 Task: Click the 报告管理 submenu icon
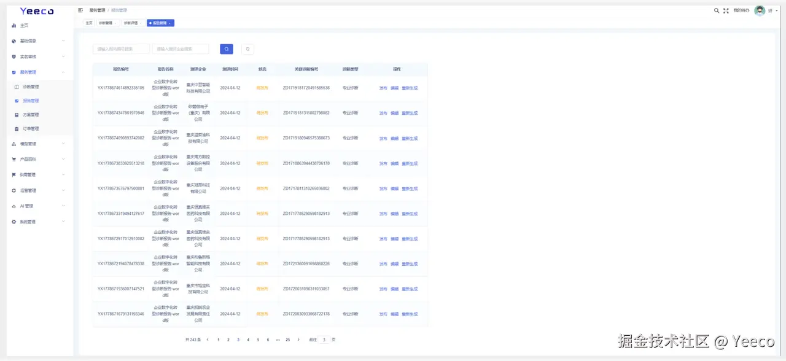[17, 101]
